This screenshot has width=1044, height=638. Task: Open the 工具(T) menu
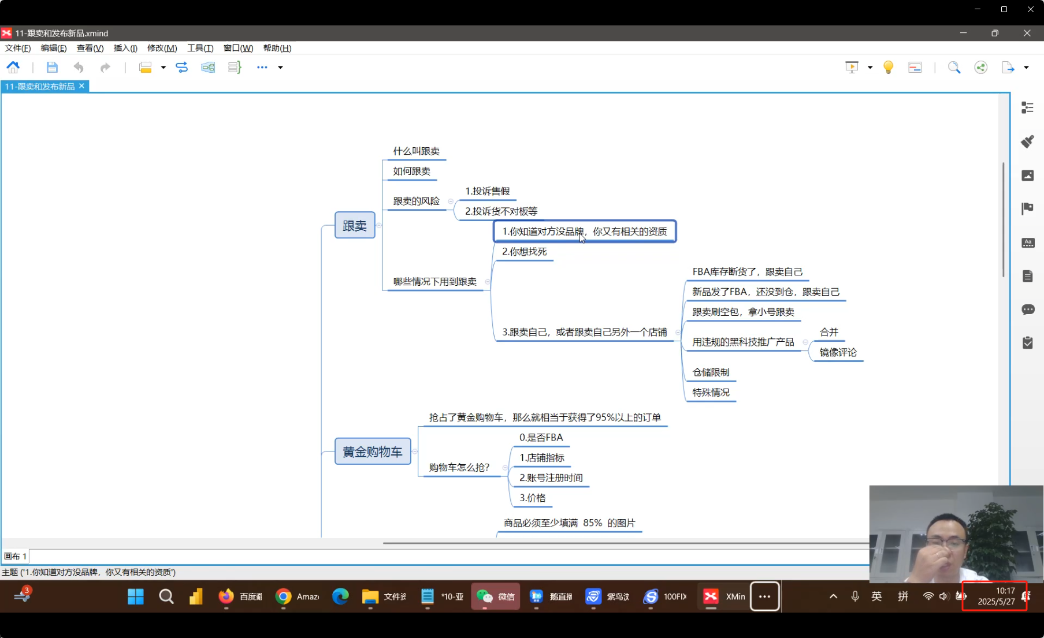click(200, 48)
